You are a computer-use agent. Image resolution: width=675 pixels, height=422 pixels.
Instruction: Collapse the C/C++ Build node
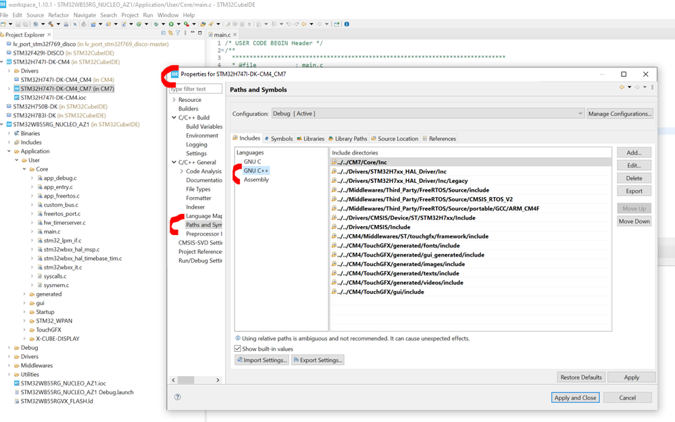(174, 117)
